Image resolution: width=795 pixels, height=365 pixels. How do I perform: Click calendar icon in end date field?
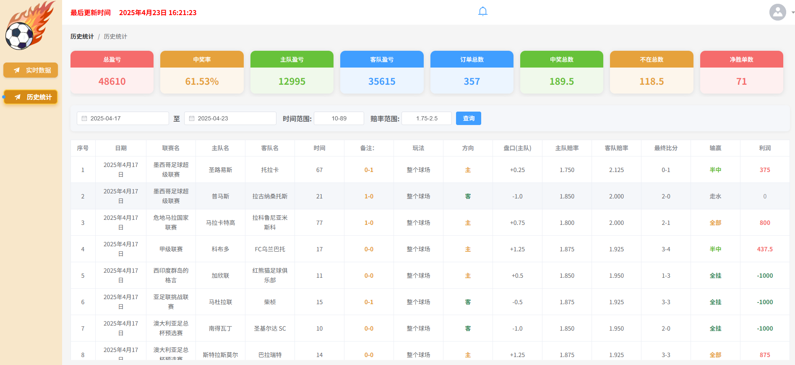pos(192,119)
